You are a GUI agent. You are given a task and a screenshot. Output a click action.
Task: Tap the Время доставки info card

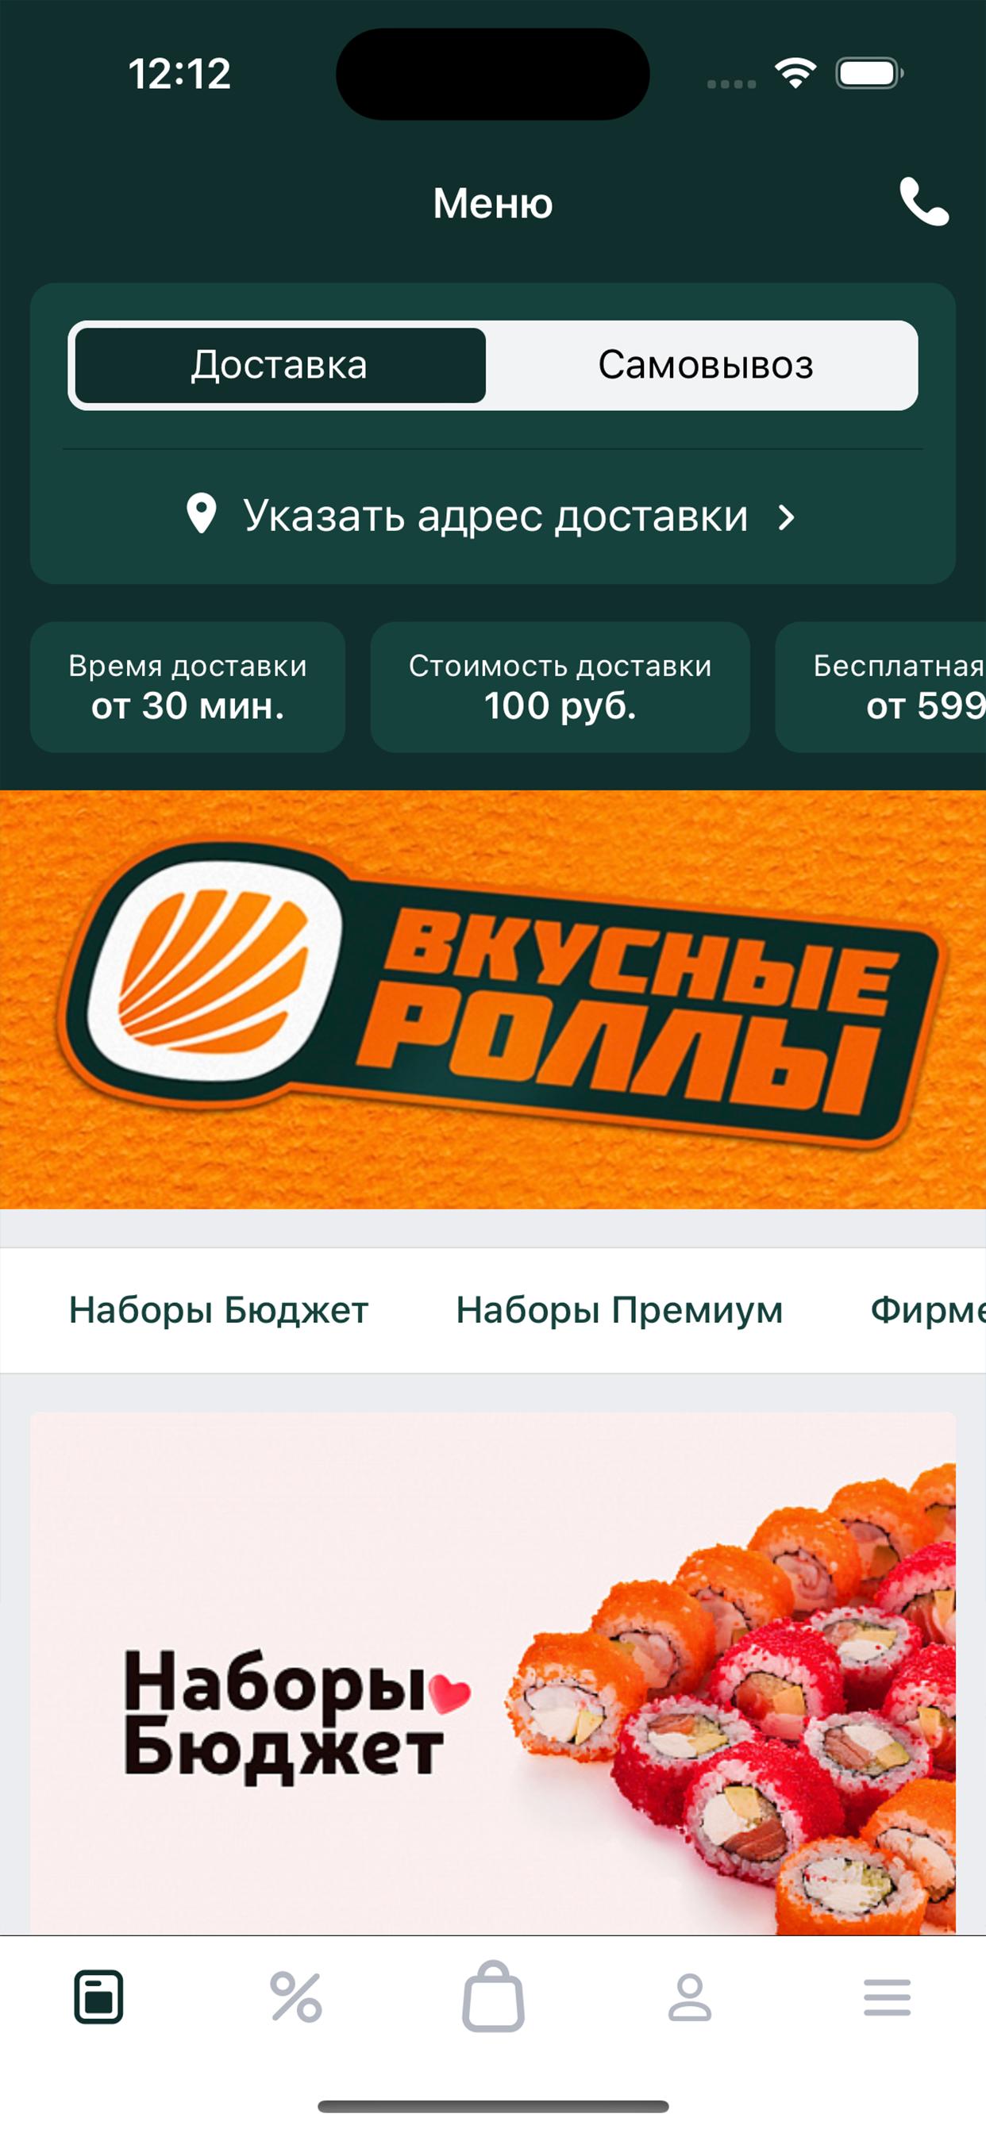188,686
